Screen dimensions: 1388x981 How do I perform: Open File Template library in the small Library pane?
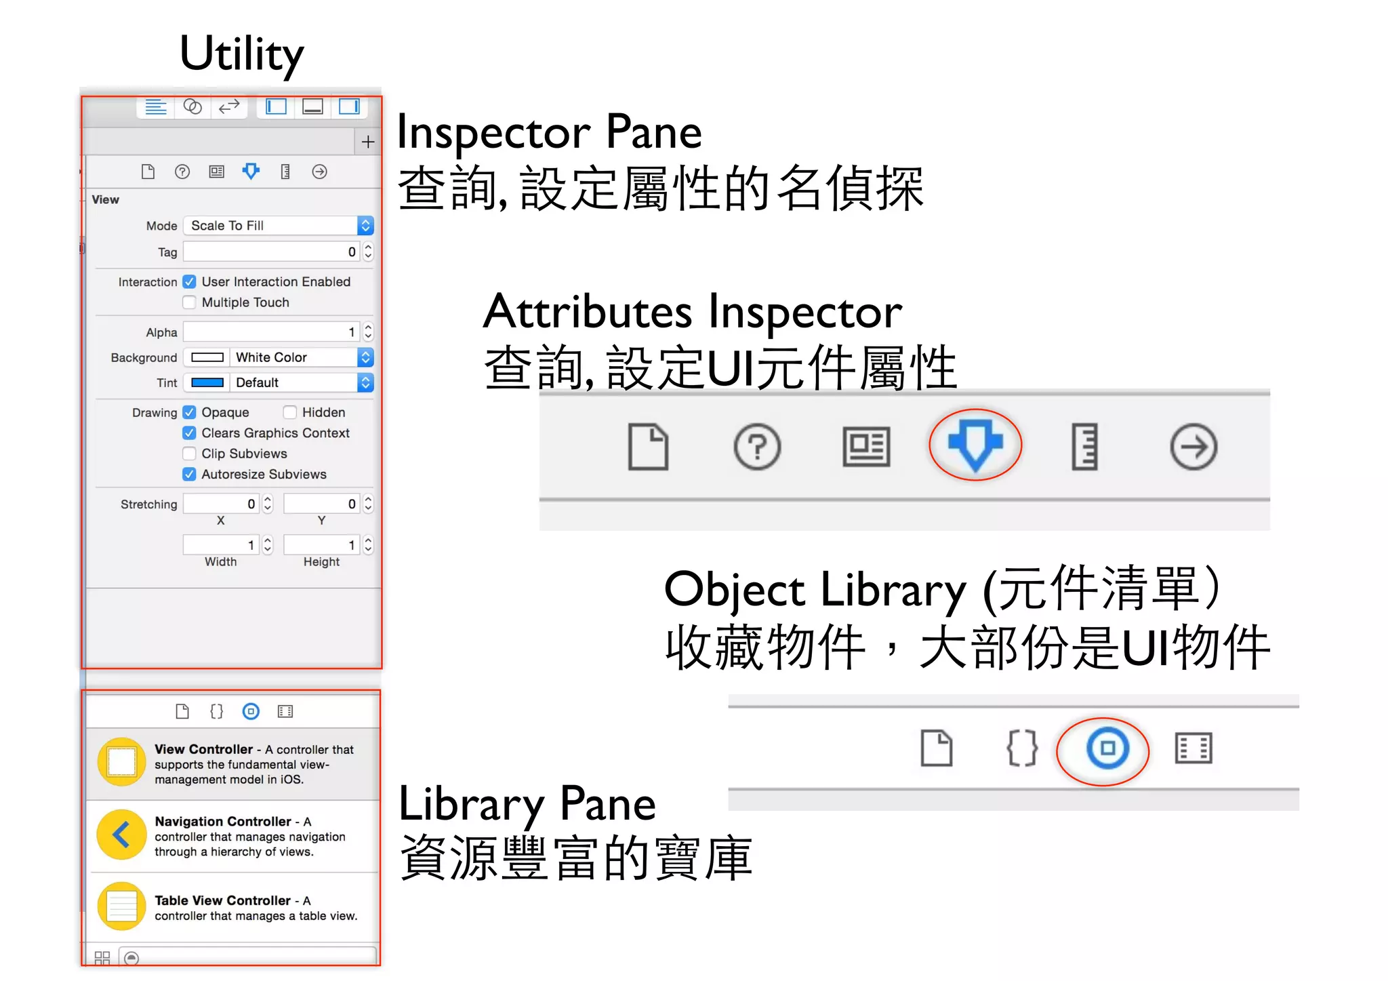182,711
